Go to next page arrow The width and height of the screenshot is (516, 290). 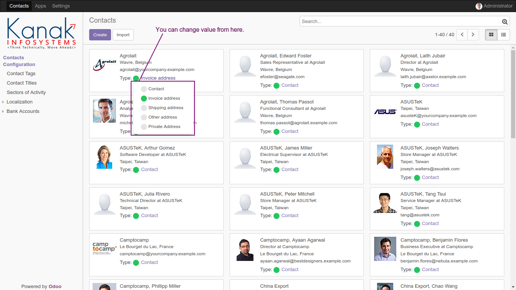(x=473, y=35)
